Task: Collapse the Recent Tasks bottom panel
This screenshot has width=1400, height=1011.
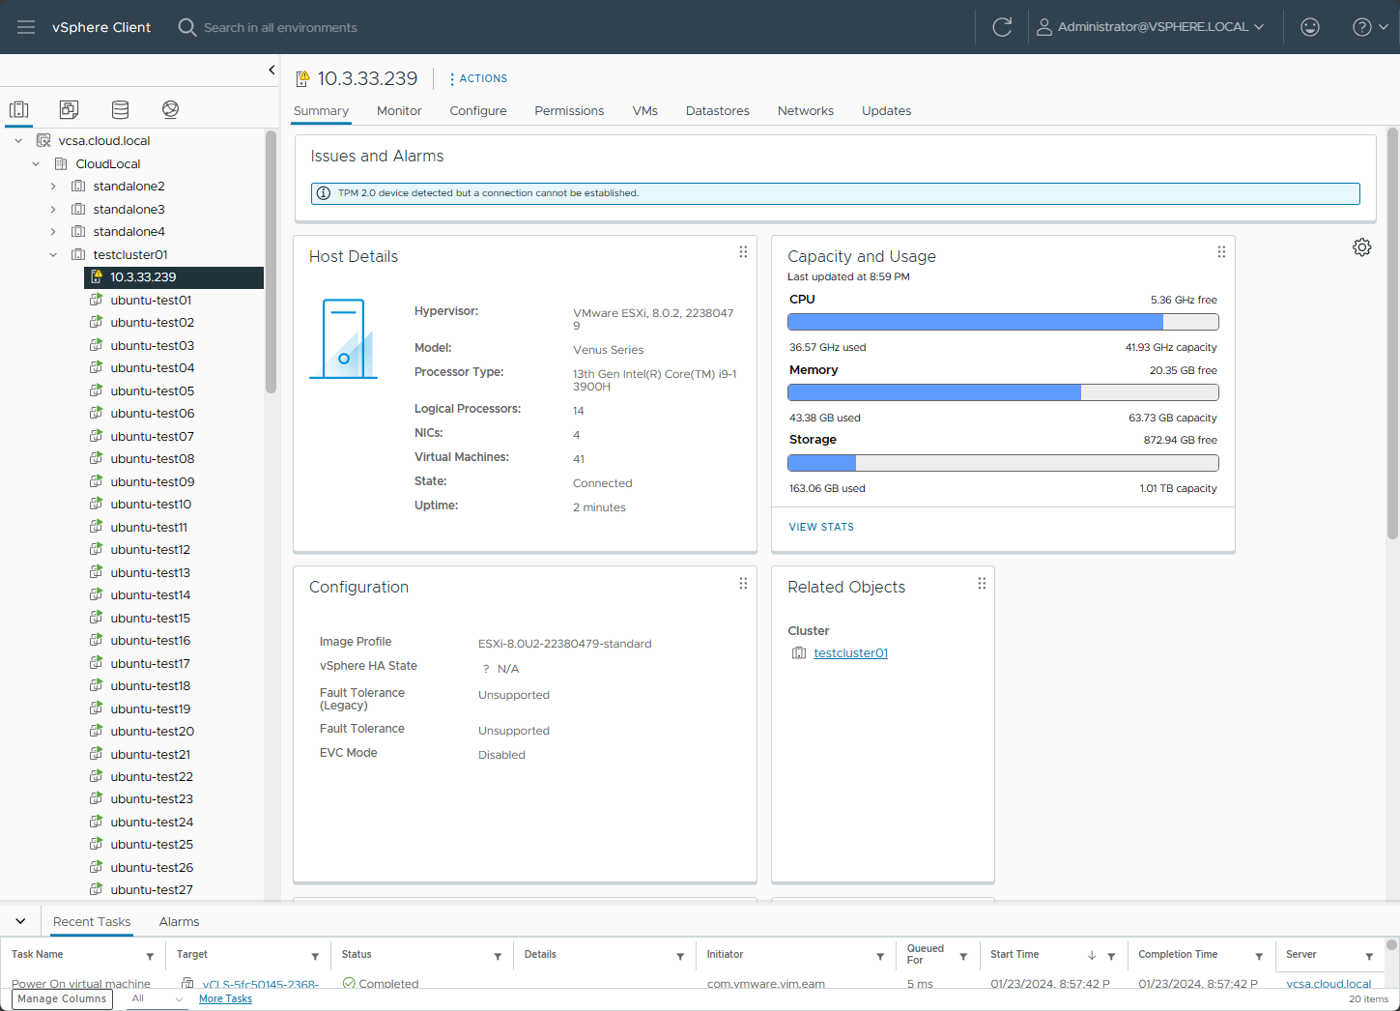Action: pos(20,921)
